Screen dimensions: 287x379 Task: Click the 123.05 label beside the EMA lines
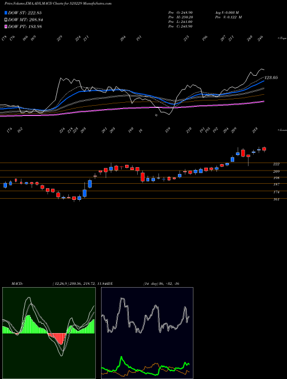click(x=271, y=78)
